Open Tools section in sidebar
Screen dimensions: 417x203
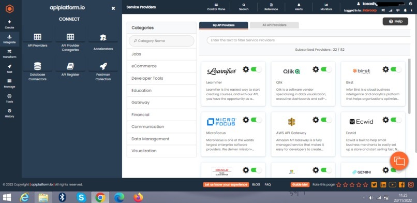coord(9,98)
